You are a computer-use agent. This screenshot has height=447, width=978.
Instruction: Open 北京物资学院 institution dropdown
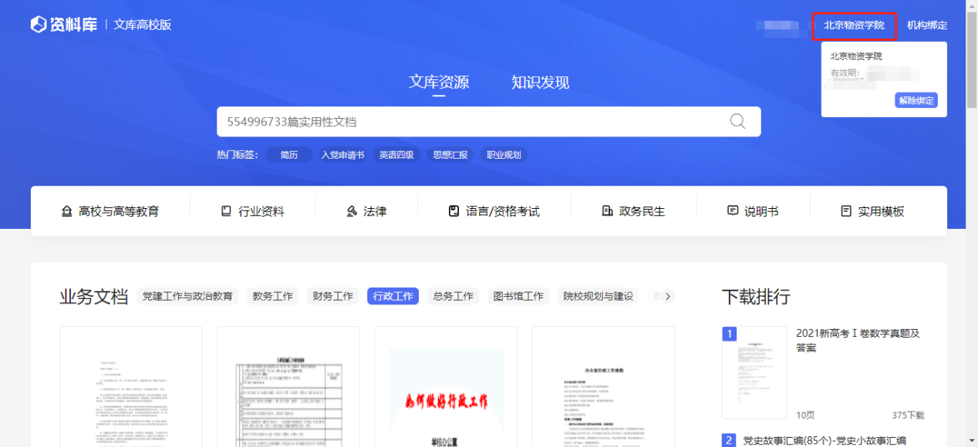[x=854, y=25]
